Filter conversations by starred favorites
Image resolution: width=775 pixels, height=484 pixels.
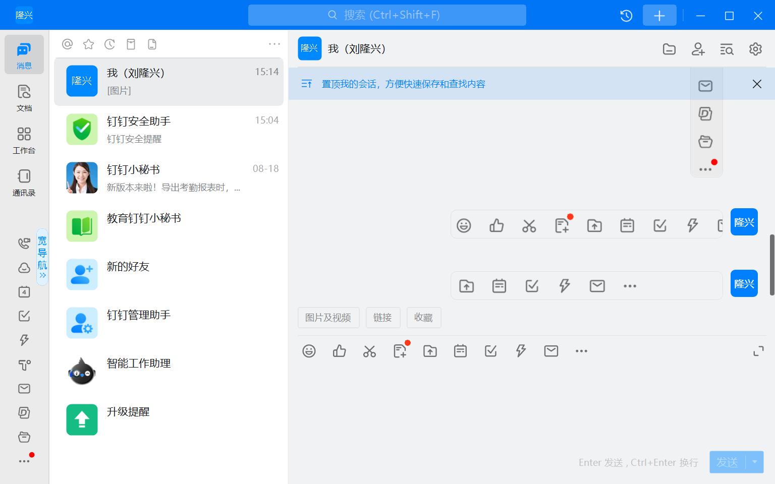point(88,44)
